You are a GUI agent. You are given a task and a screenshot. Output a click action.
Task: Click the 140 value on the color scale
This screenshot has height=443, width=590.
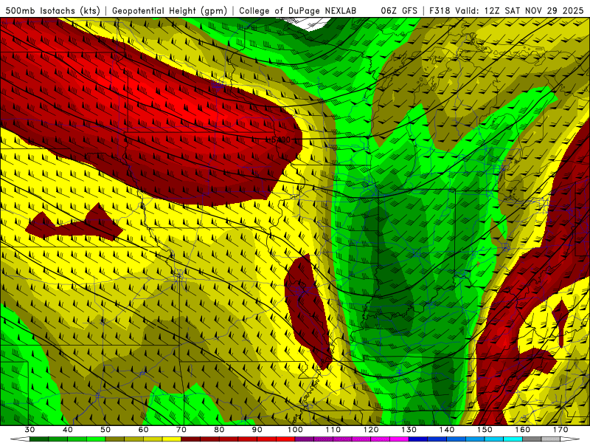click(447, 430)
